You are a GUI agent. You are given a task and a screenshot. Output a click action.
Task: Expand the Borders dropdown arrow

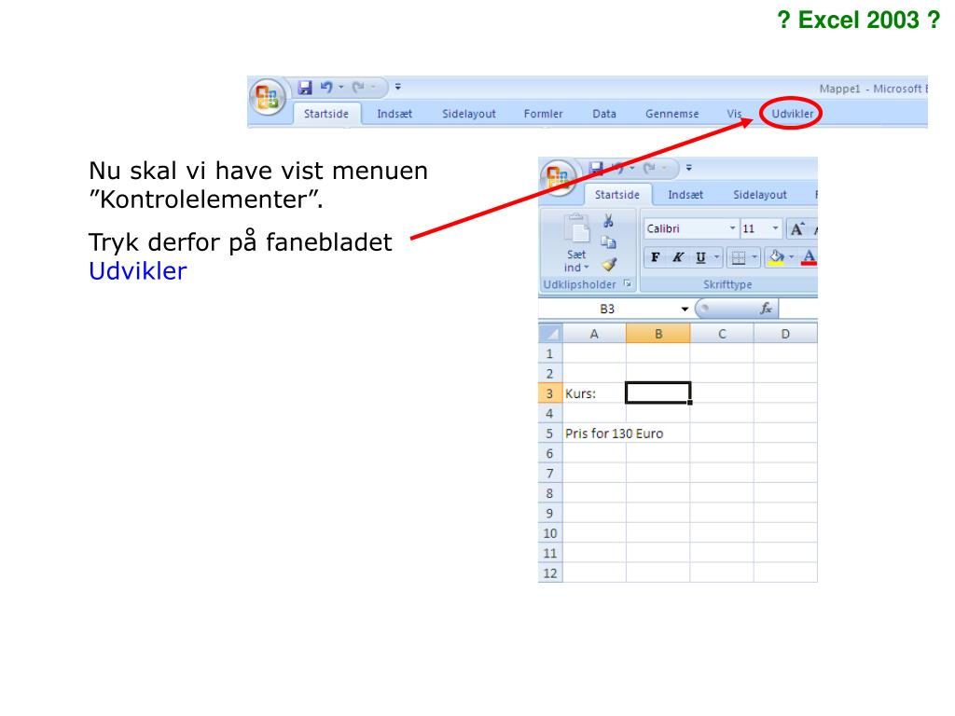click(754, 257)
